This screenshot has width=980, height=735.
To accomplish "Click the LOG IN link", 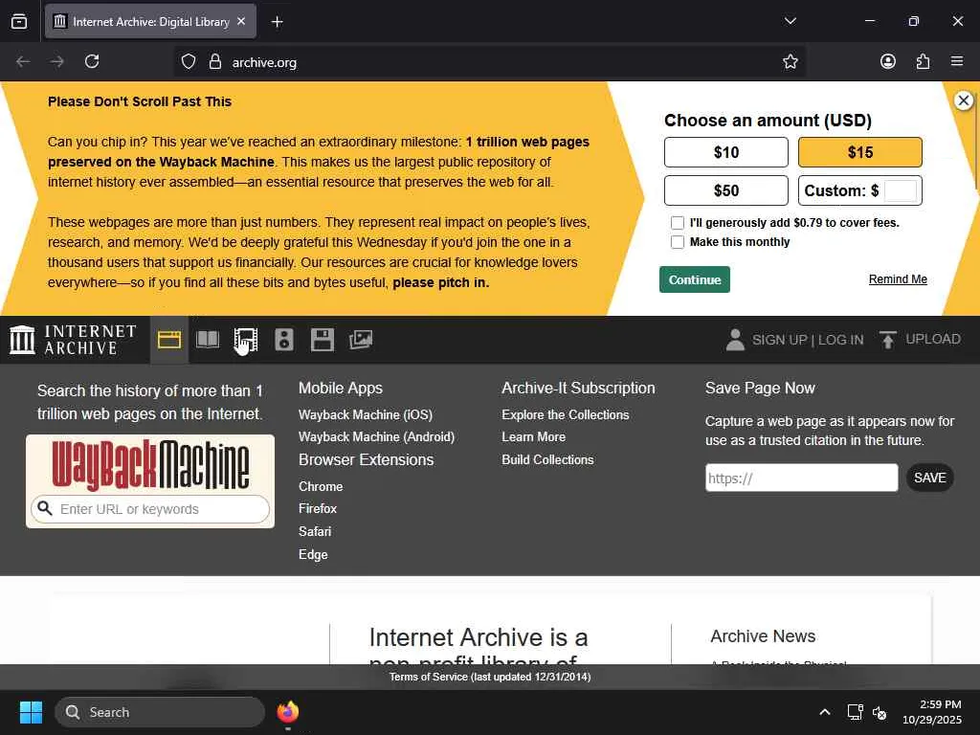I will (840, 340).
